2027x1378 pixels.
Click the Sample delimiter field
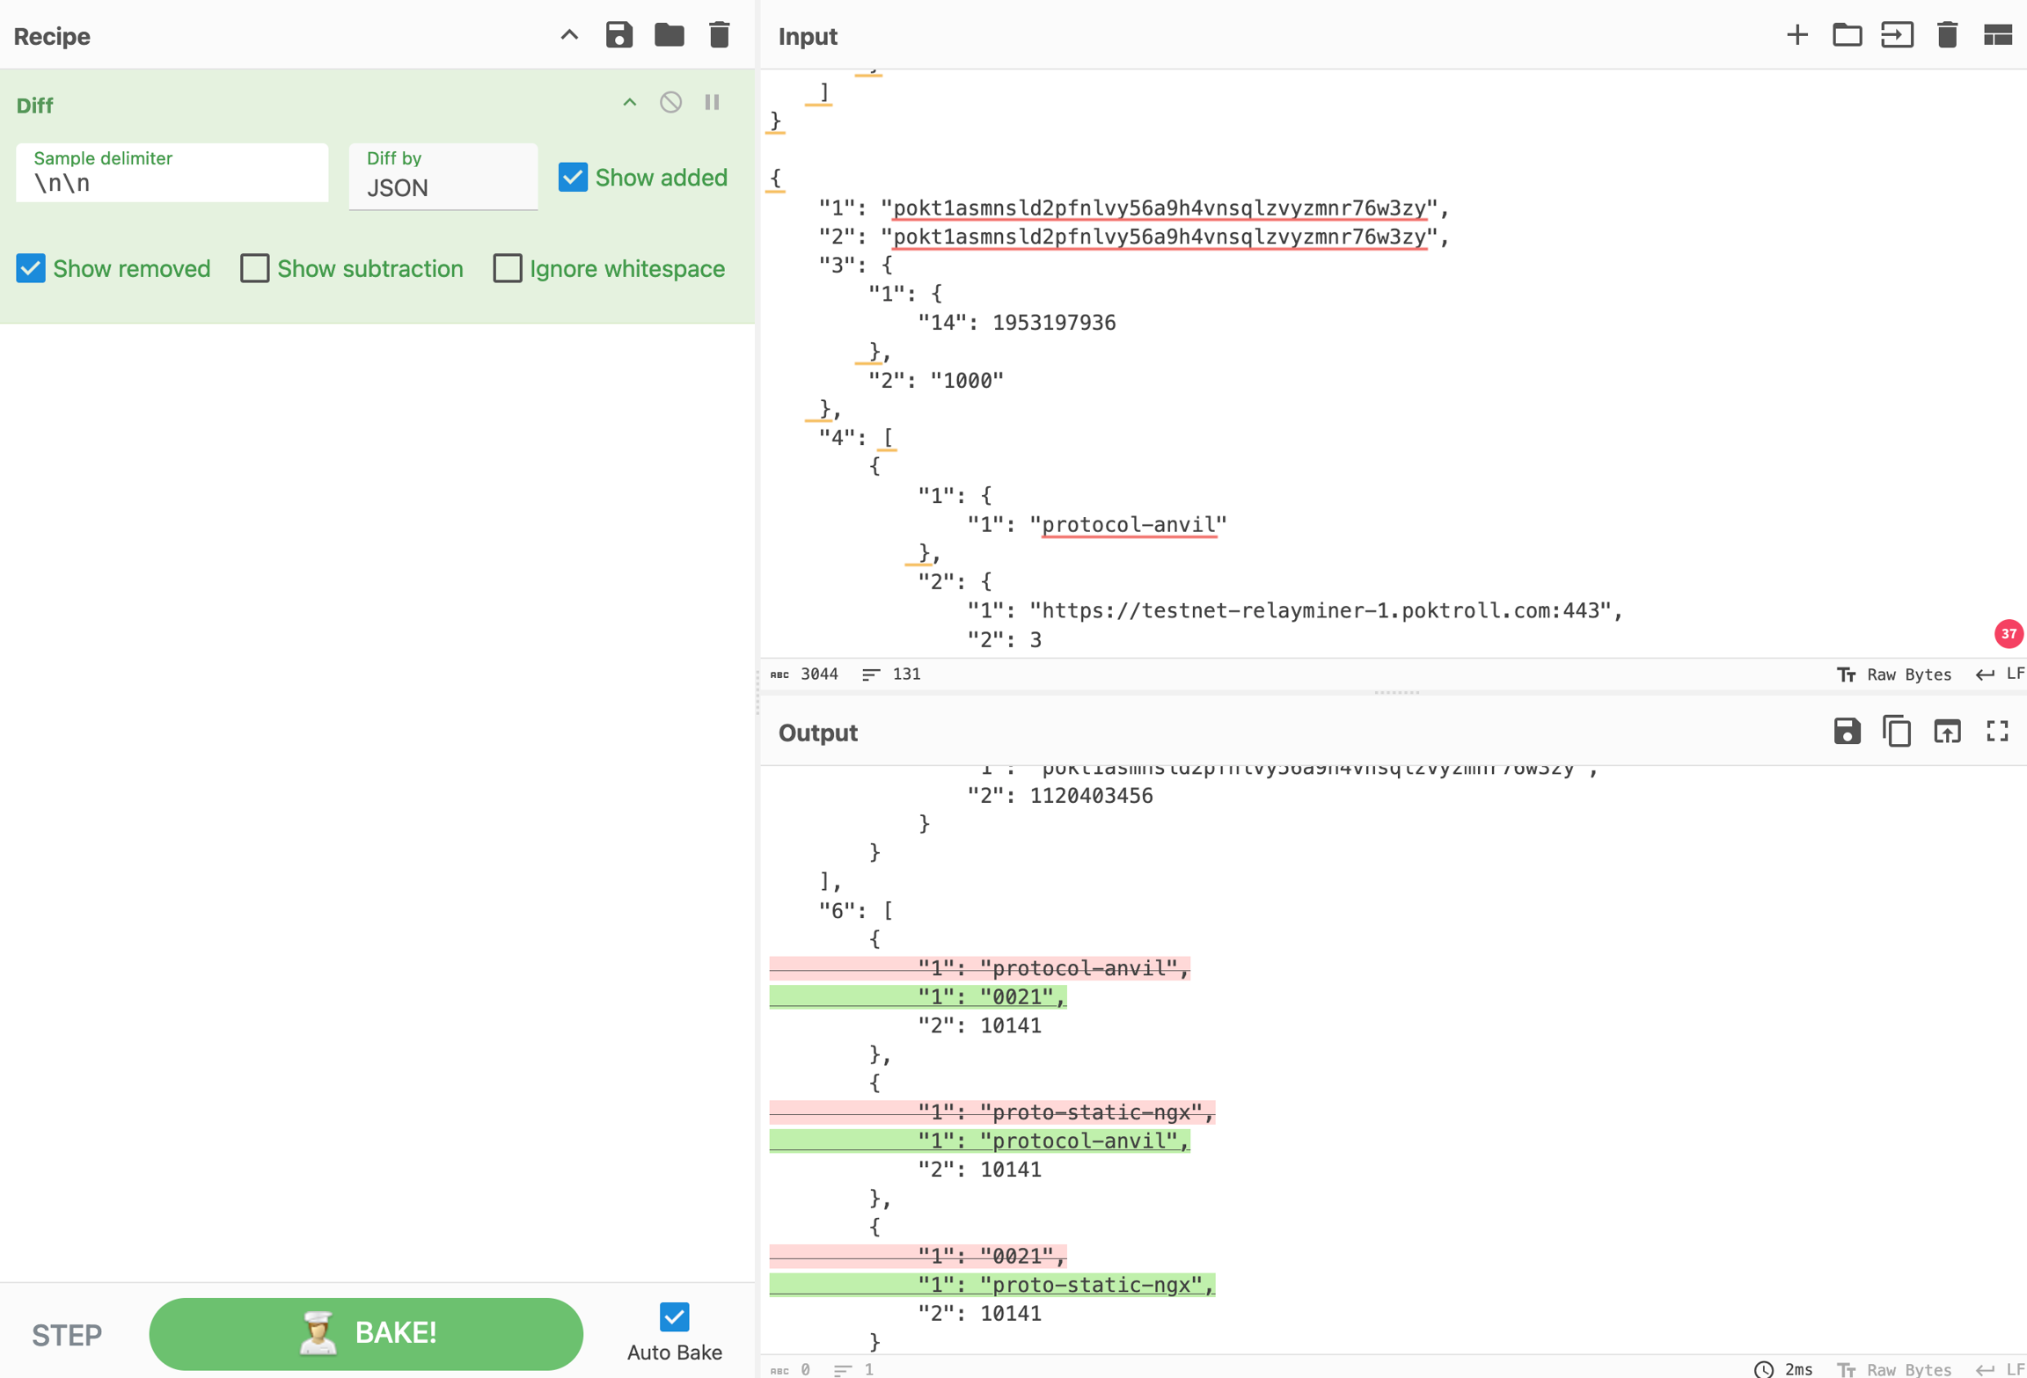(x=172, y=183)
